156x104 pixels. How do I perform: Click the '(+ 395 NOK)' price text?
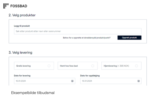(x=123, y=66)
